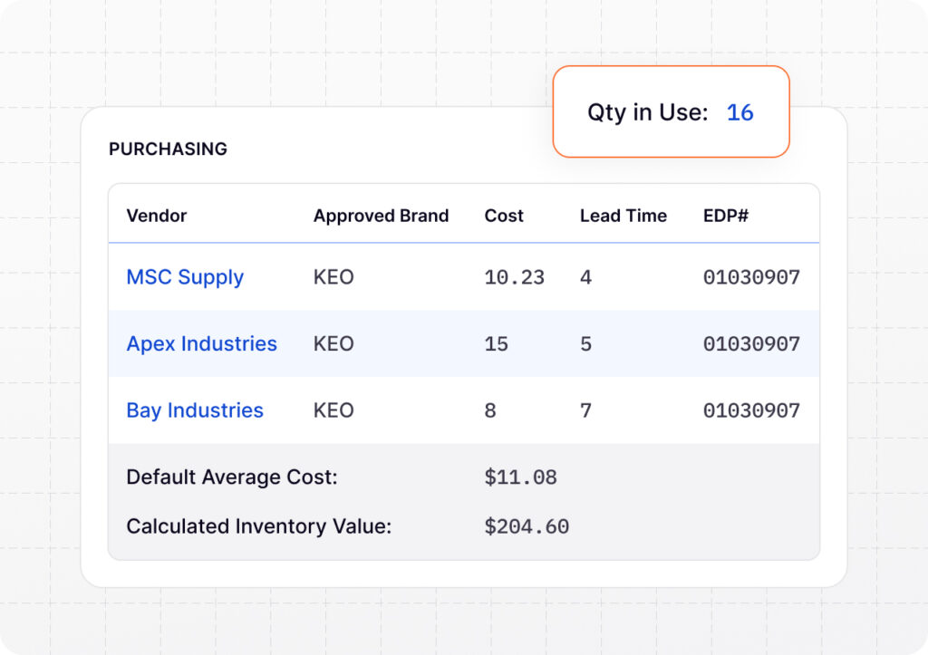928x655 pixels.
Task: Click the EDP# column header
Action: click(726, 216)
